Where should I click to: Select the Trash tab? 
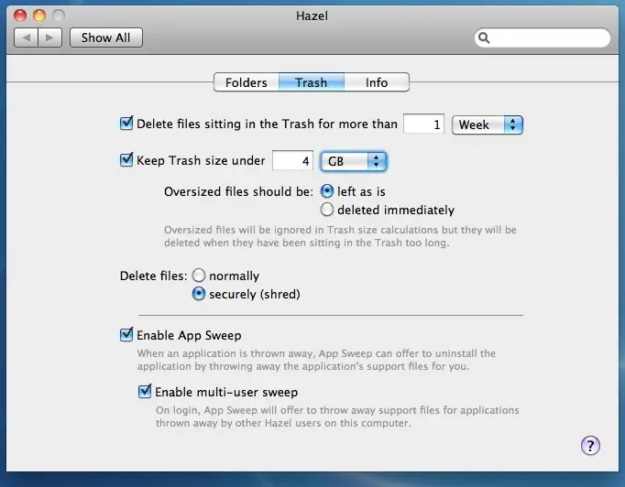(x=312, y=82)
